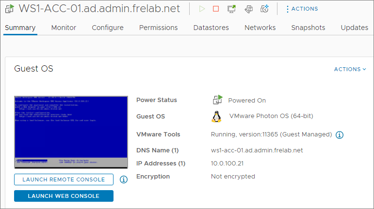Click the blue console preview thumbnail
Screen dimensions: 374x209
point(71,132)
